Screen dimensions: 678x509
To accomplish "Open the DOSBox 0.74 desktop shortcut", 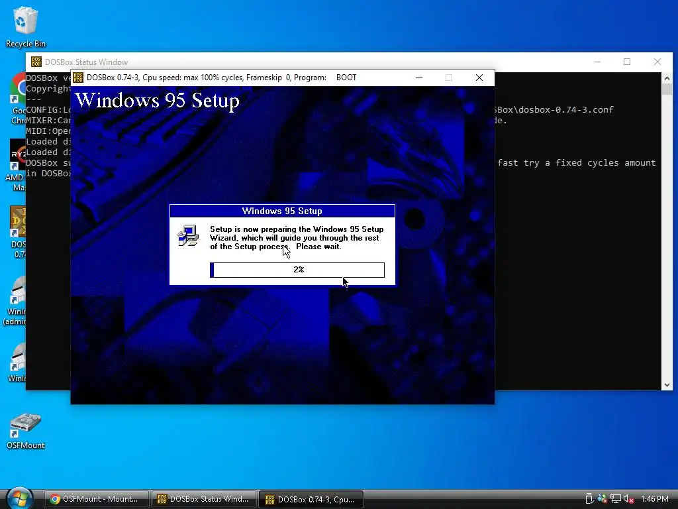I will 18,231.
